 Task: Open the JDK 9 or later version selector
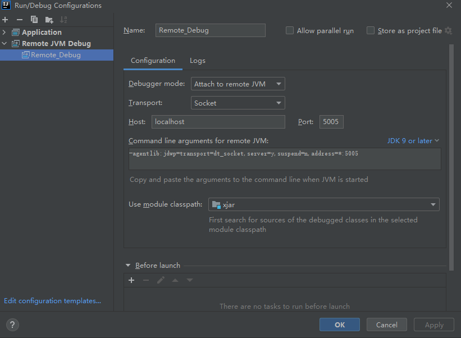coord(413,141)
